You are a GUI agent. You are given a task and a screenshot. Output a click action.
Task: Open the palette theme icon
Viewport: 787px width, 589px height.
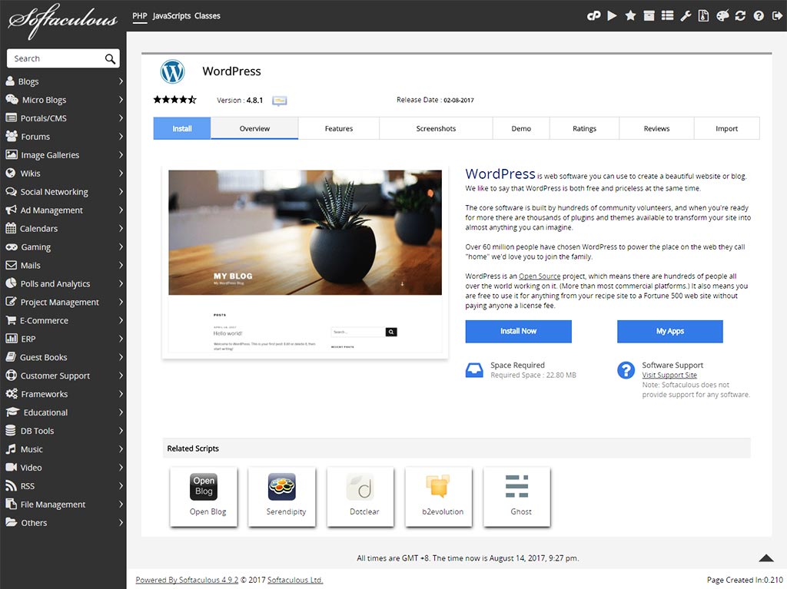722,16
